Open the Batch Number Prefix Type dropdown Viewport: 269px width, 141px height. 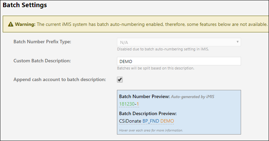tap(179, 42)
